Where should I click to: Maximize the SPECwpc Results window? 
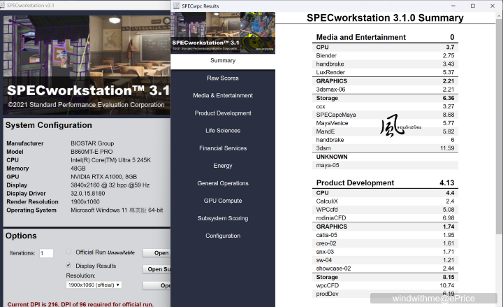click(472, 6)
